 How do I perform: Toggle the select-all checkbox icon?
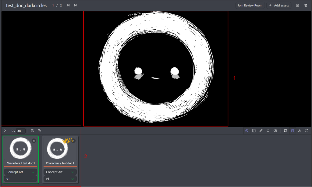coord(32,131)
